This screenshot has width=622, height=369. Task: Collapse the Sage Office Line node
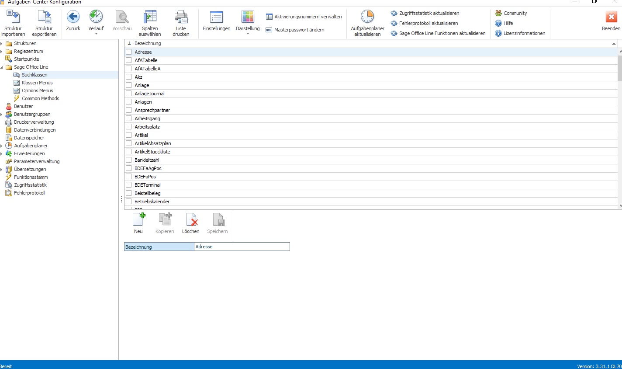2,67
